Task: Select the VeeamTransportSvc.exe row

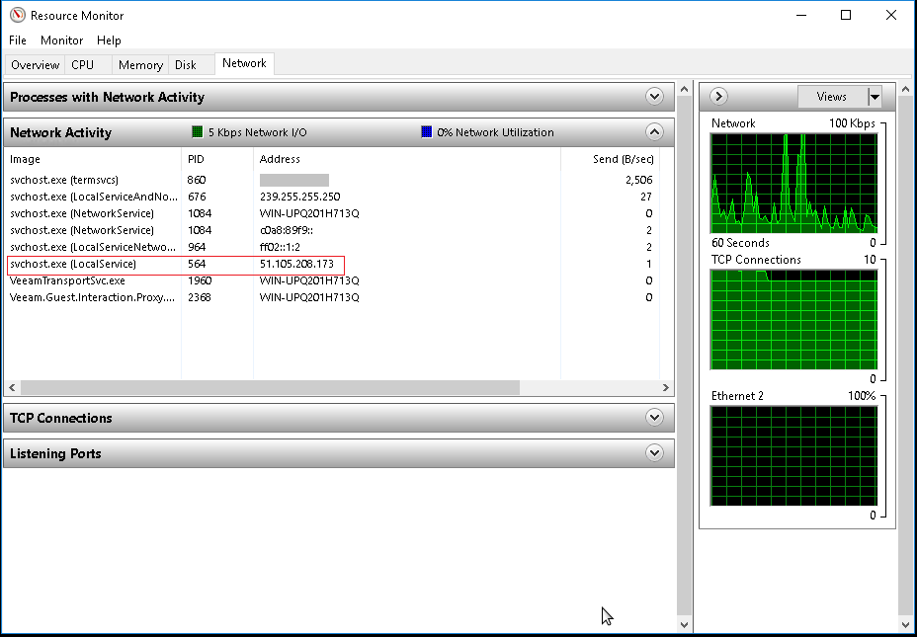Action: pos(333,281)
